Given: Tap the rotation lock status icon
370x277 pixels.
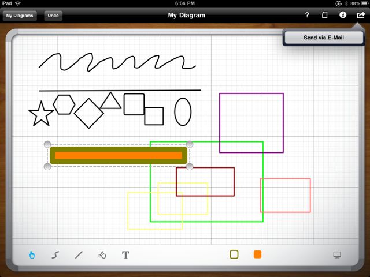Looking at the screenshot, I should point(338,3).
